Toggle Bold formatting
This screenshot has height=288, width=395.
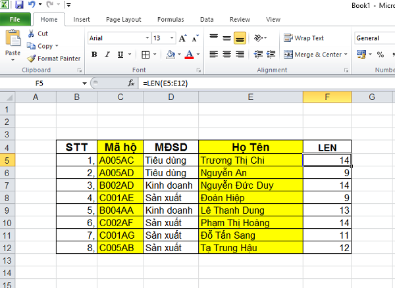pos(94,55)
